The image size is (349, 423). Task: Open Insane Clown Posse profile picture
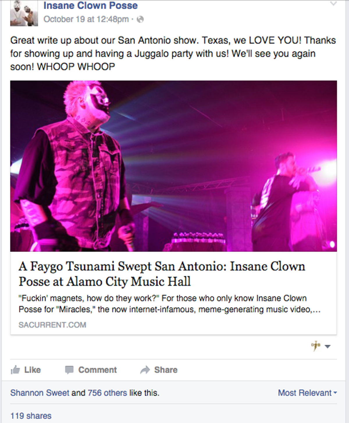click(x=24, y=13)
